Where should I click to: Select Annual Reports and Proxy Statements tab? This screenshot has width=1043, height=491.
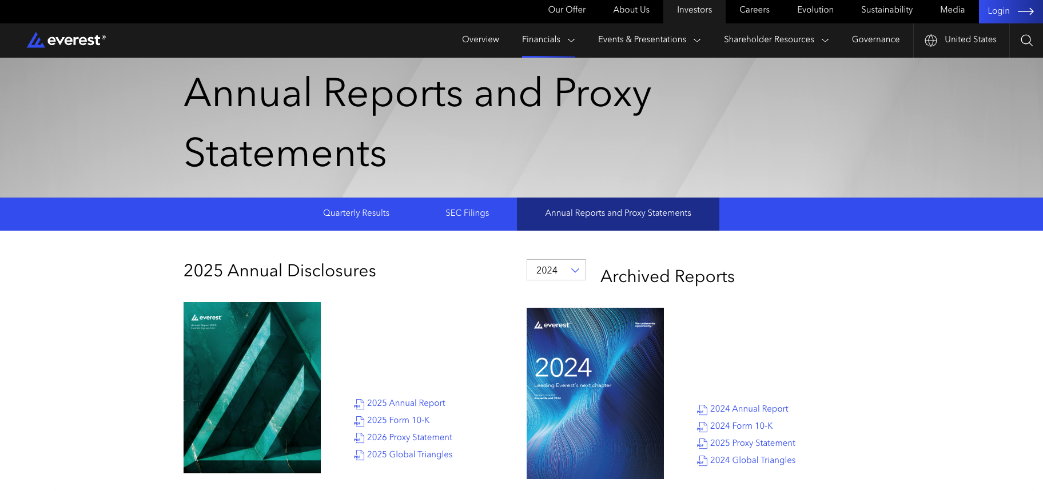(618, 214)
